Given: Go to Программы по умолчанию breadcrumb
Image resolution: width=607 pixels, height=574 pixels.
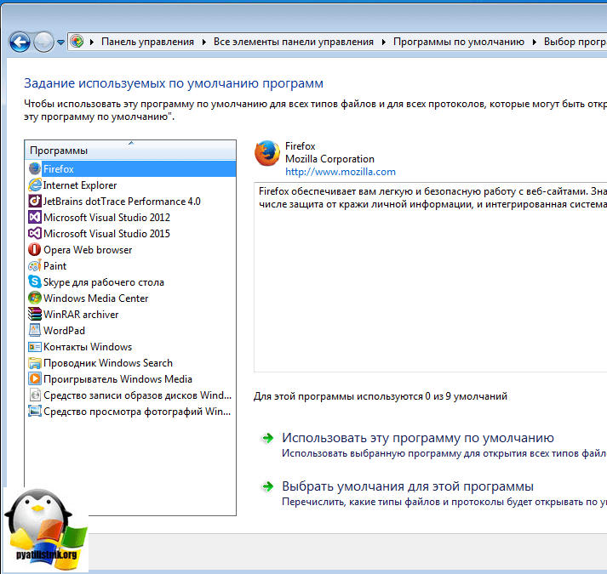Looking at the screenshot, I should pos(459,42).
